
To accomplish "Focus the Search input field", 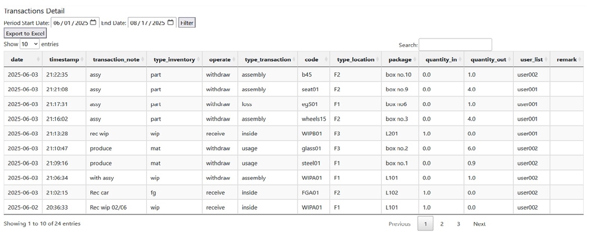I will [x=455, y=45].
